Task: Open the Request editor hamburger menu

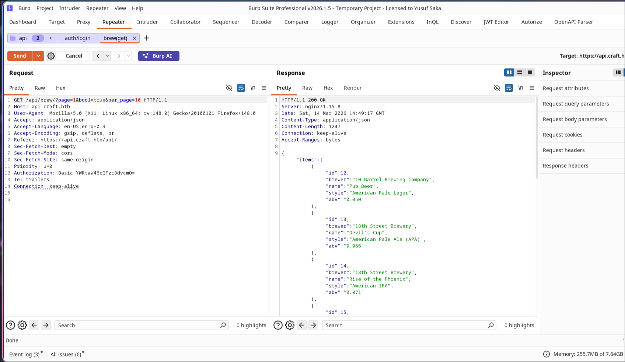Action: click(x=264, y=88)
